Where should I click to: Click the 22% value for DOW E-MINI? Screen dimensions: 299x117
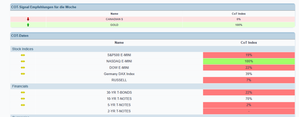click(249, 68)
